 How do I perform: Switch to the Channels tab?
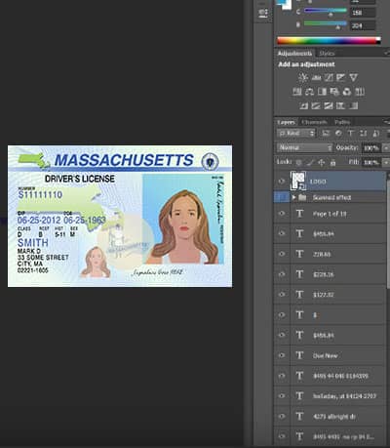point(314,122)
